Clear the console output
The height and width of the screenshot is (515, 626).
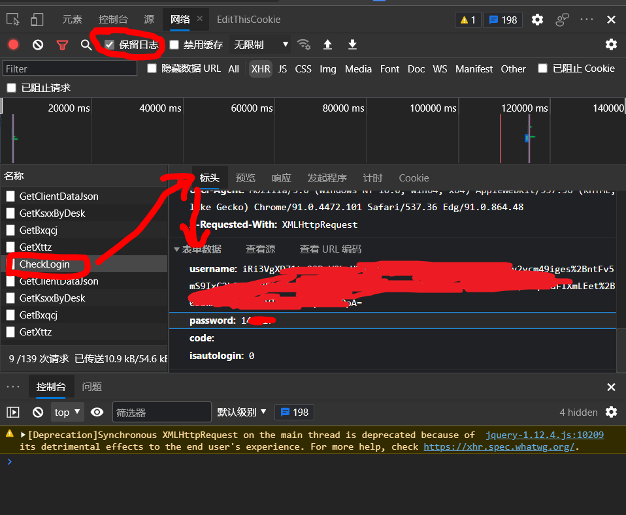point(38,412)
